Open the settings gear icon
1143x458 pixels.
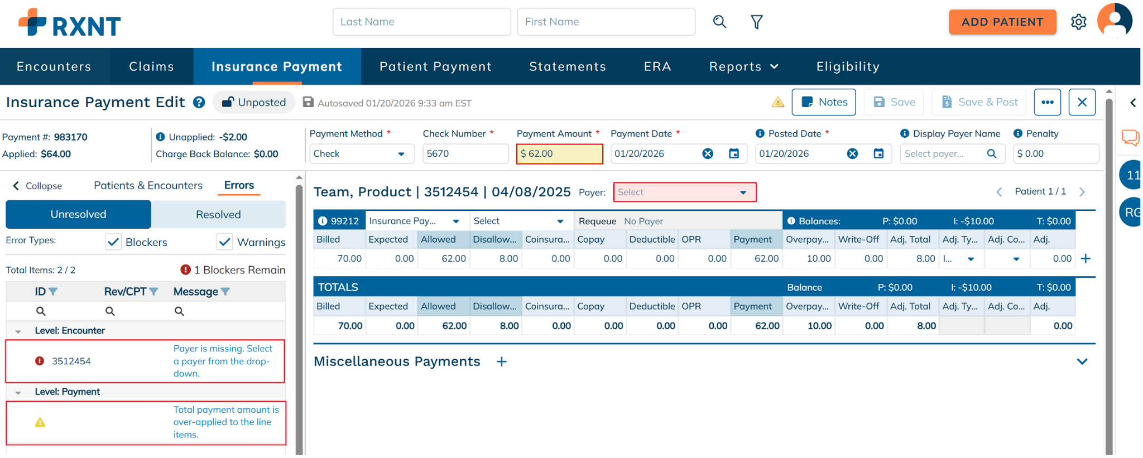(1078, 22)
